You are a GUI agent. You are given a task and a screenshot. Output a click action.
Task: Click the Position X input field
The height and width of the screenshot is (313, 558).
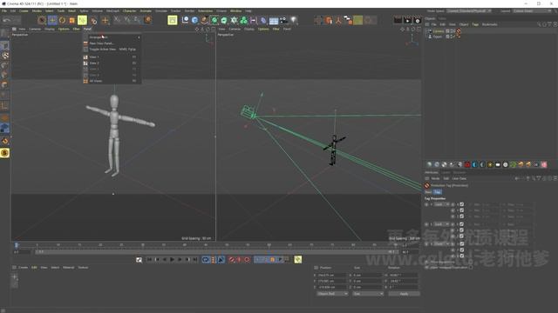[332, 275]
